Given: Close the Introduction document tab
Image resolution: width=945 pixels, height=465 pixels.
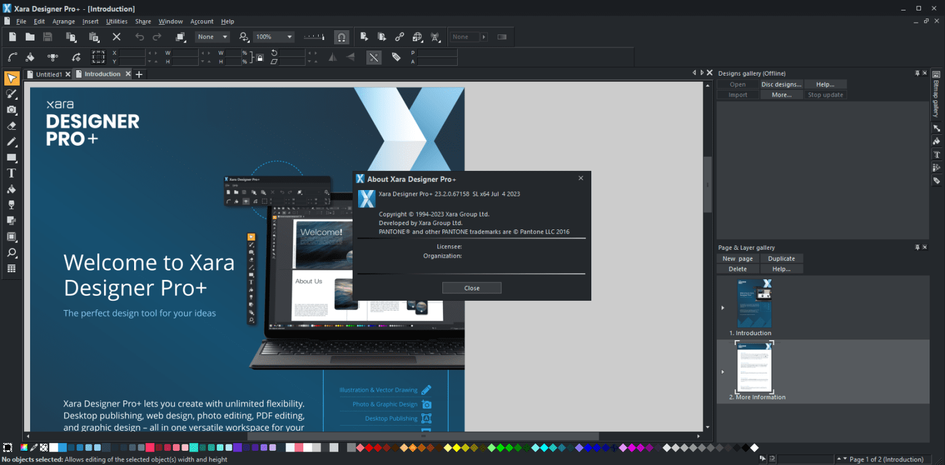Looking at the screenshot, I should coord(128,74).
